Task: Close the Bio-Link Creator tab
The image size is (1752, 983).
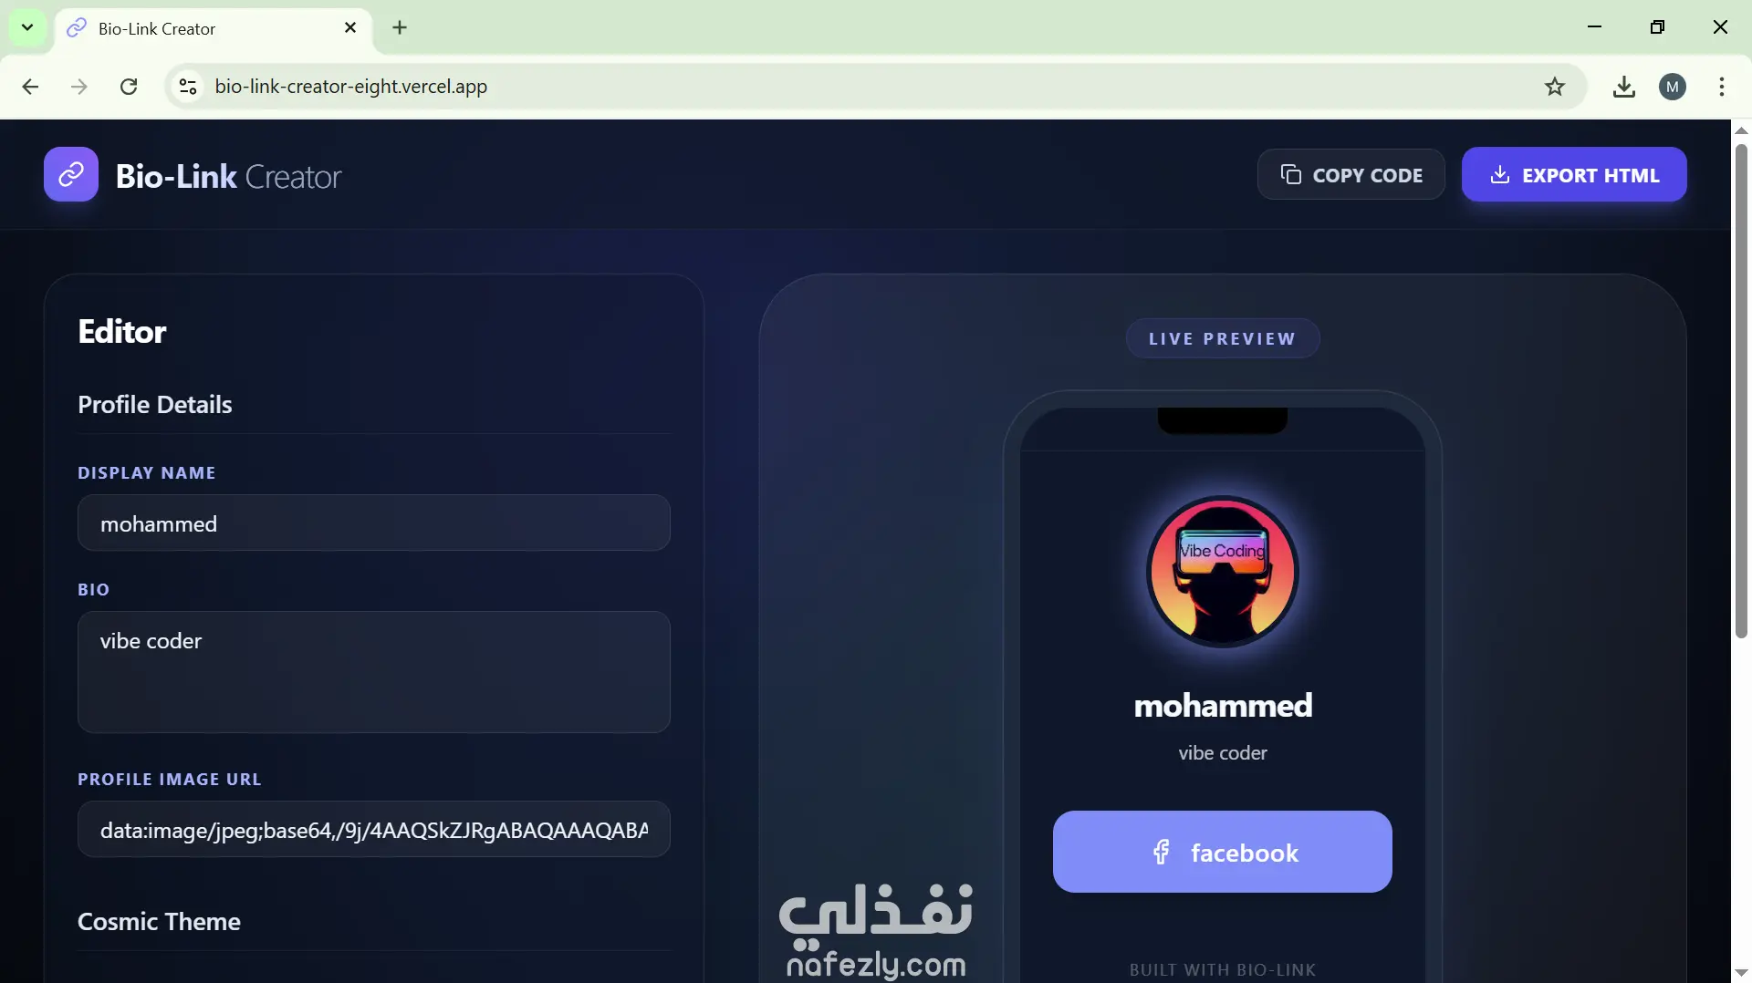Action: 350,28
